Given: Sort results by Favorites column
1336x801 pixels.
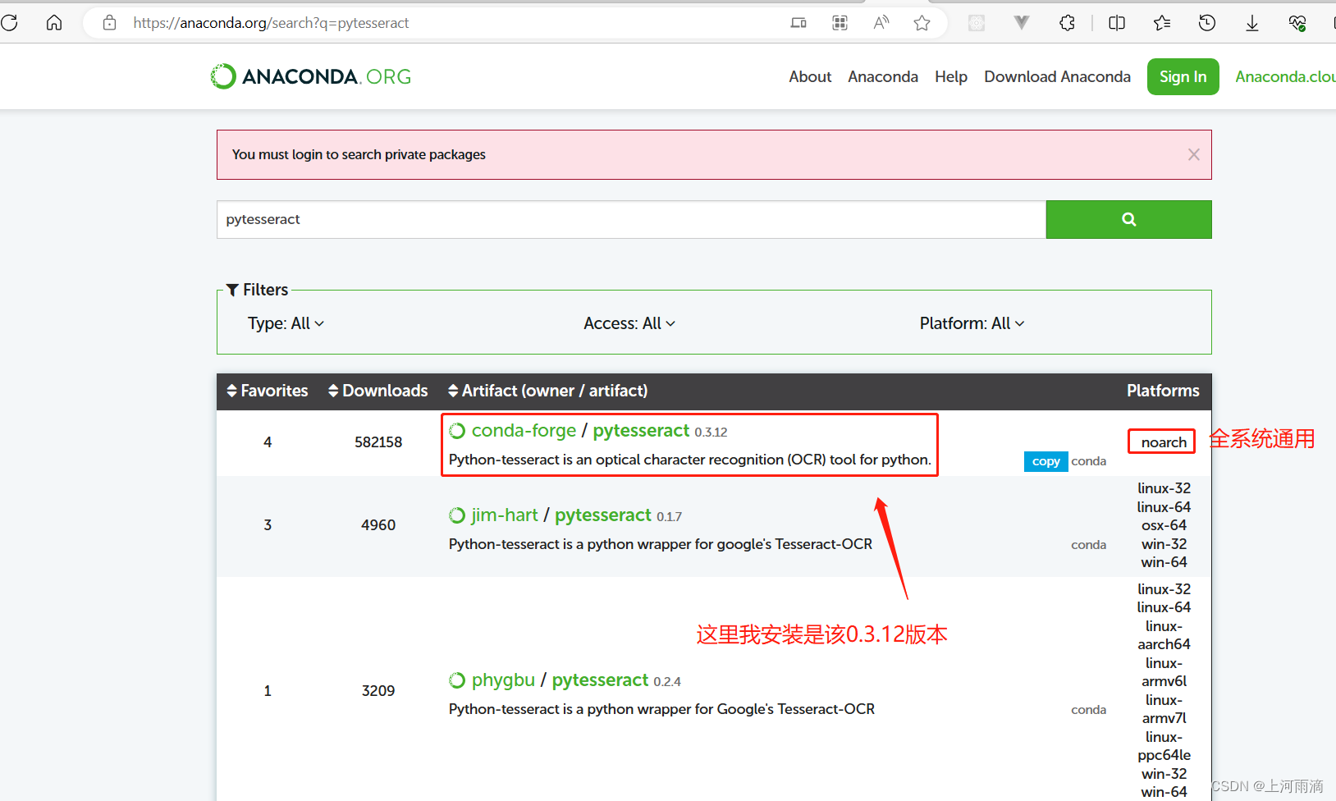Looking at the screenshot, I should coord(268,391).
